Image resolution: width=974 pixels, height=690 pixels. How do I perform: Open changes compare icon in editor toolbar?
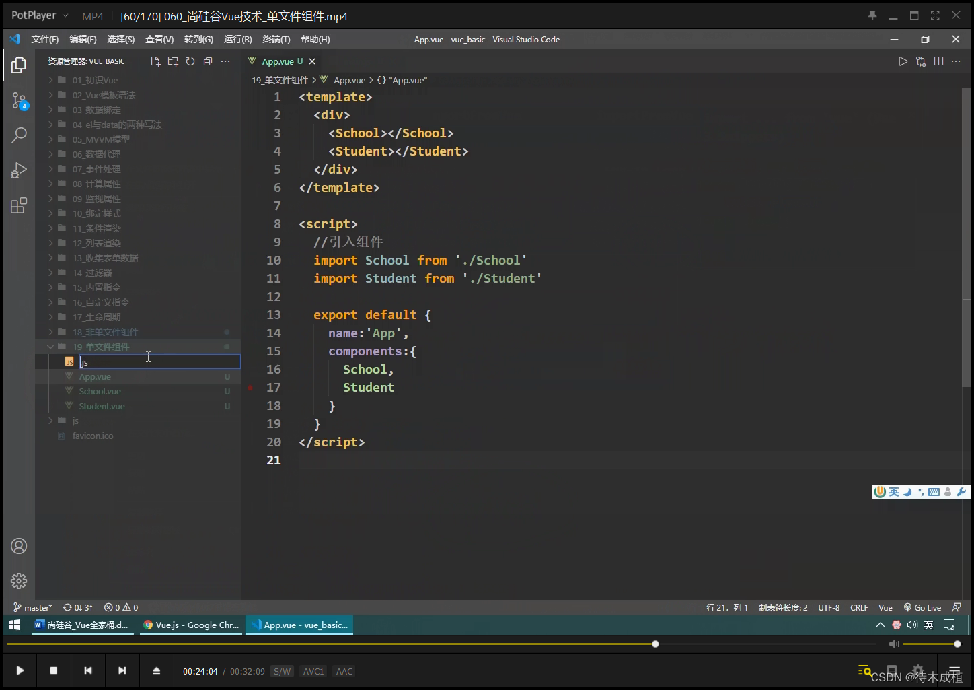coord(921,61)
